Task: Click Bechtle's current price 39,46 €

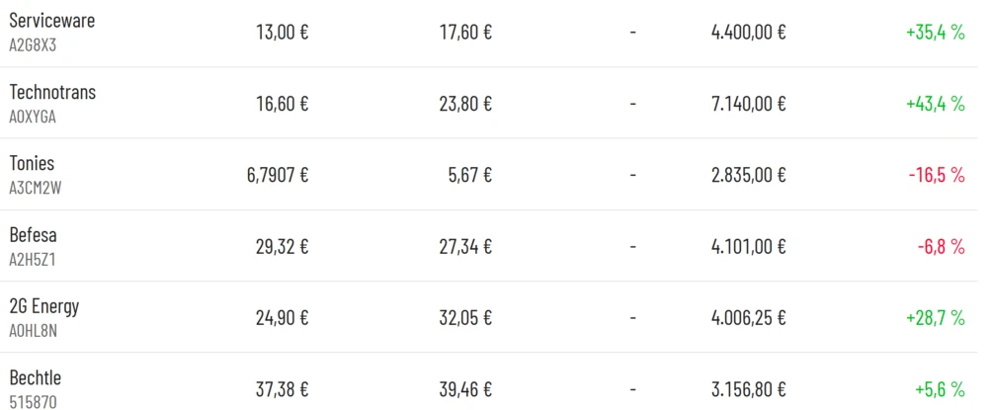Action: click(465, 389)
